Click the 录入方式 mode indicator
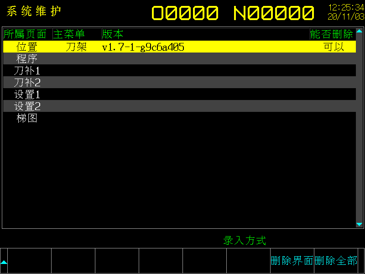The width and height of the screenshot is (365, 274). (245, 241)
